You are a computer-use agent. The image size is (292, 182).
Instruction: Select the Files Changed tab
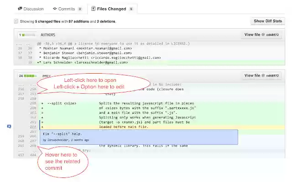[x=112, y=9]
